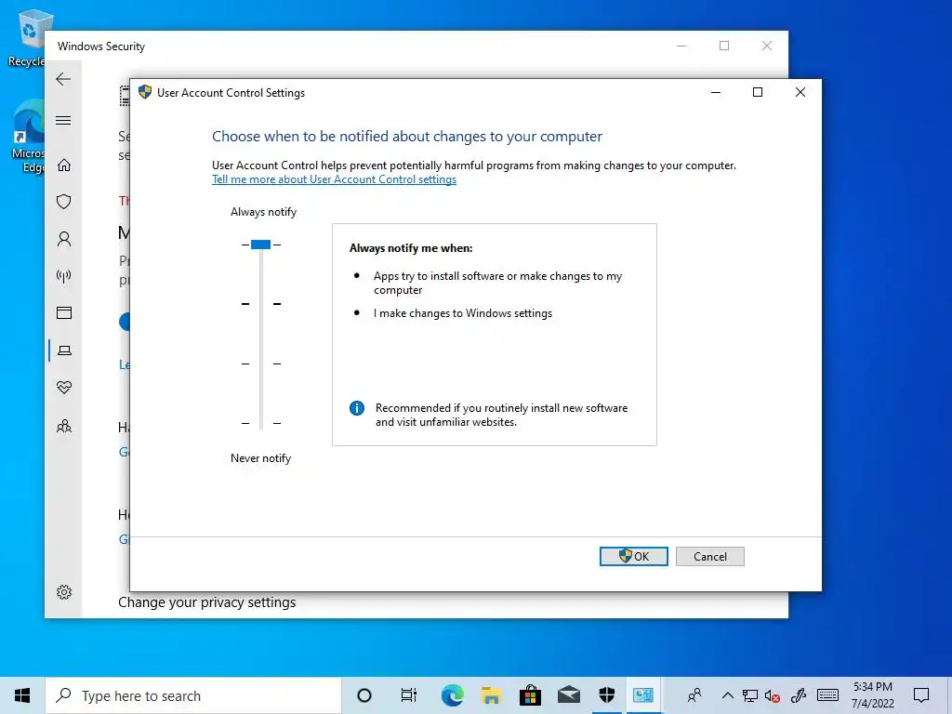This screenshot has width=952, height=714.
Task: Open Task View on the taskbar
Action: (x=409, y=695)
